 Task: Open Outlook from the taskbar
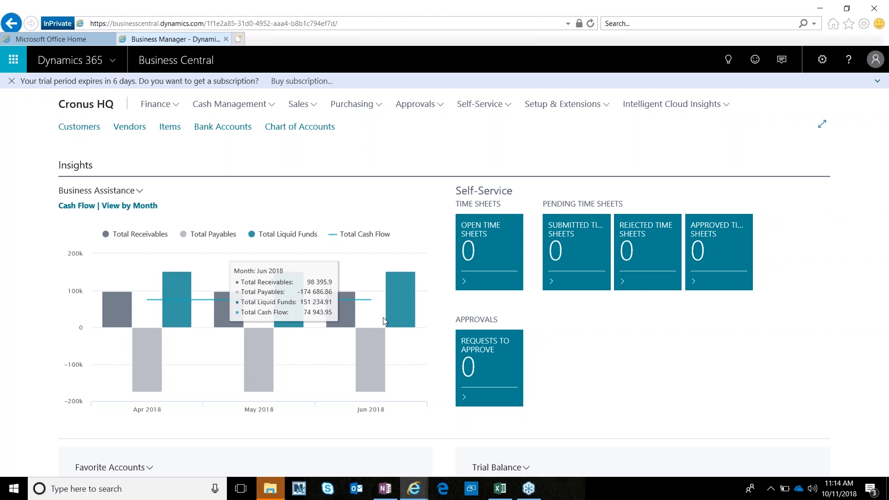click(x=357, y=488)
